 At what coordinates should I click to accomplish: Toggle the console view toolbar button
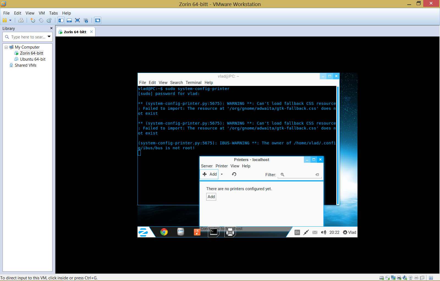[98, 20]
